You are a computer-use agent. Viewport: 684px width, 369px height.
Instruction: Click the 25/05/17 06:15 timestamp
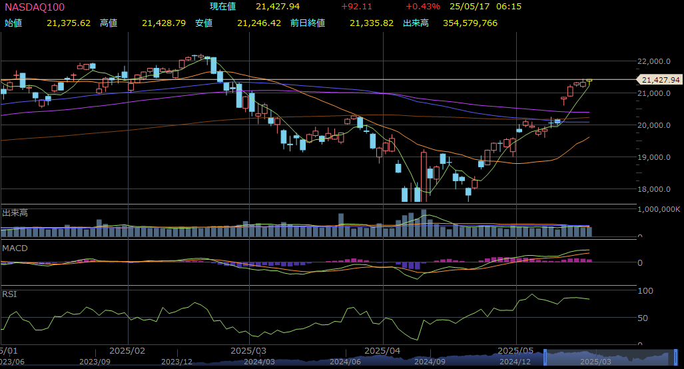pos(486,7)
